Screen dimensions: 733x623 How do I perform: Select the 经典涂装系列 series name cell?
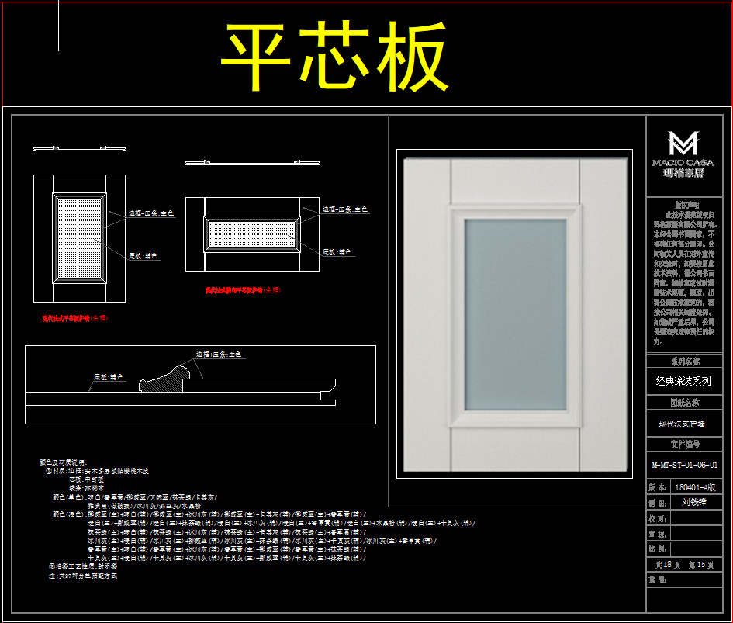tap(683, 382)
